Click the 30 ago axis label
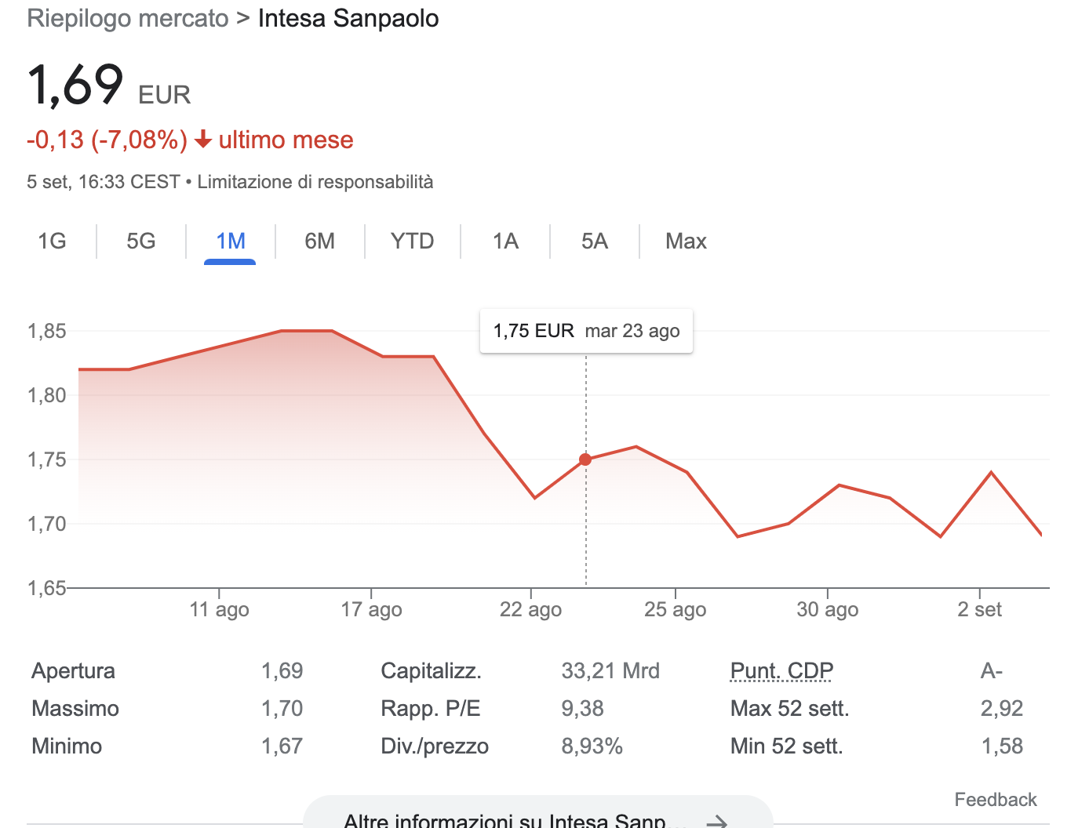The width and height of the screenshot is (1089, 828). tap(828, 609)
